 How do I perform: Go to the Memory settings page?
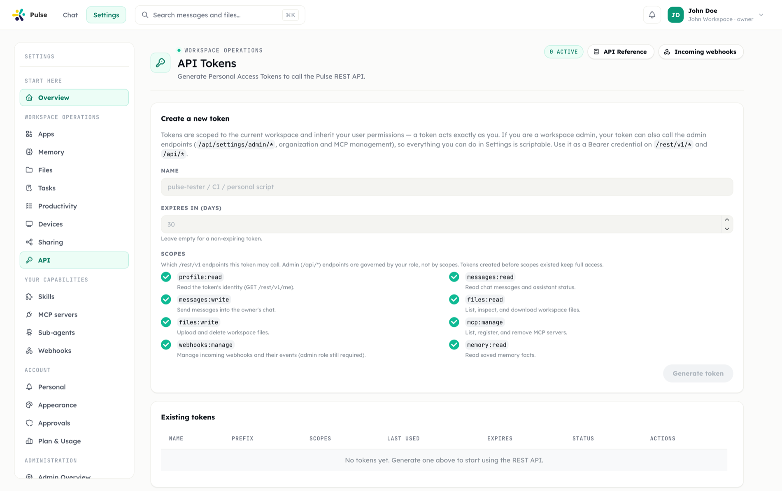(x=74, y=152)
